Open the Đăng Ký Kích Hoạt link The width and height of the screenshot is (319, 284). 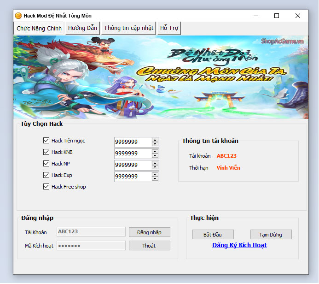(239, 245)
